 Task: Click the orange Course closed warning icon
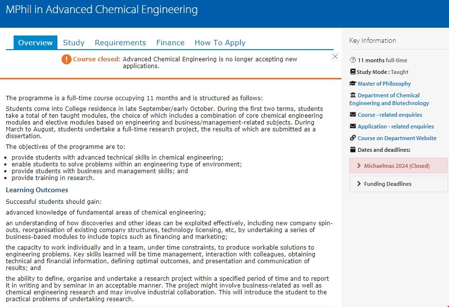point(66,59)
